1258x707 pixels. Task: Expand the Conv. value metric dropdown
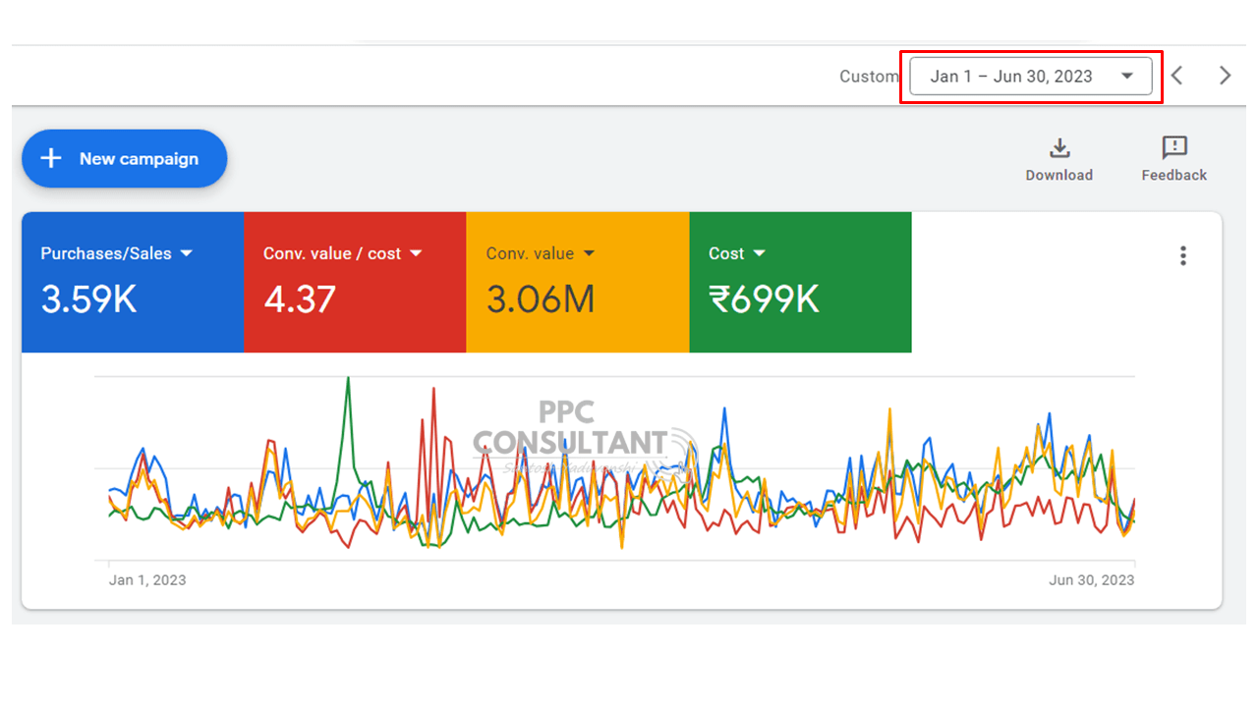(x=589, y=253)
